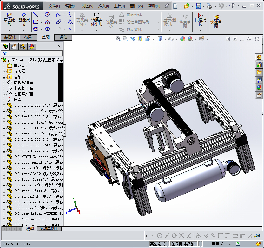The image size is (264, 248).
Task: Expand the Guia Linear<1> component
Action: (4, 151)
